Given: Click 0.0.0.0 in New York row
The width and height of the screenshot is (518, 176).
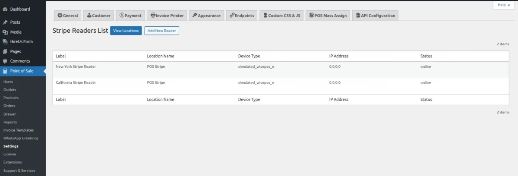Looking at the screenshot, I should pyautogui.click(x=335, y=66).
